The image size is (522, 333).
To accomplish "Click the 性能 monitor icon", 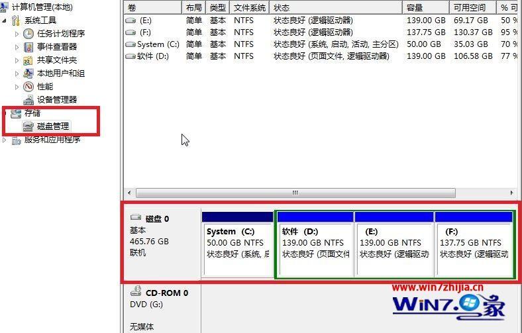I will pos(28,87).
